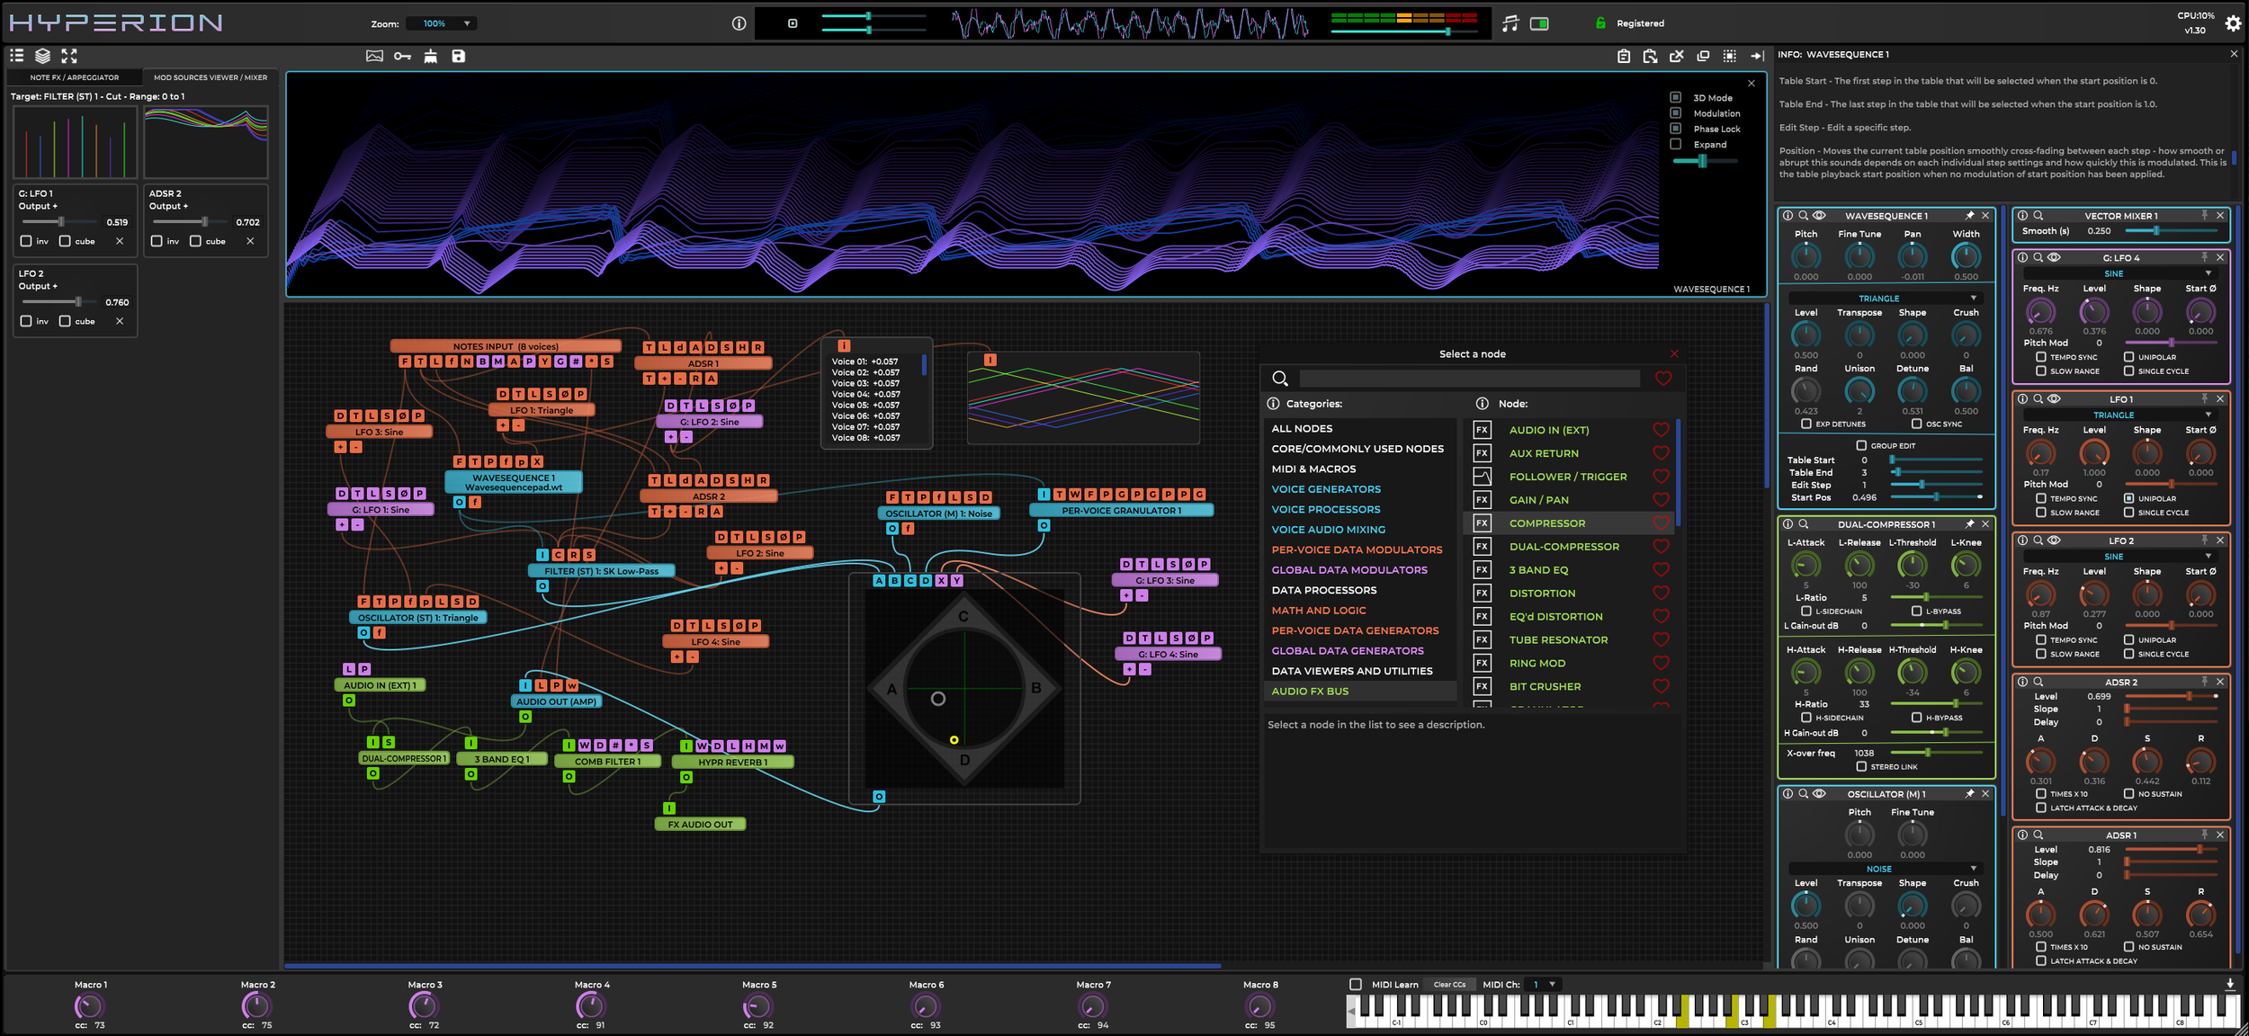Open the list view icon in the top-left toolbar
This screenshot has height=1036, width=2249.
tap(16, 56)
